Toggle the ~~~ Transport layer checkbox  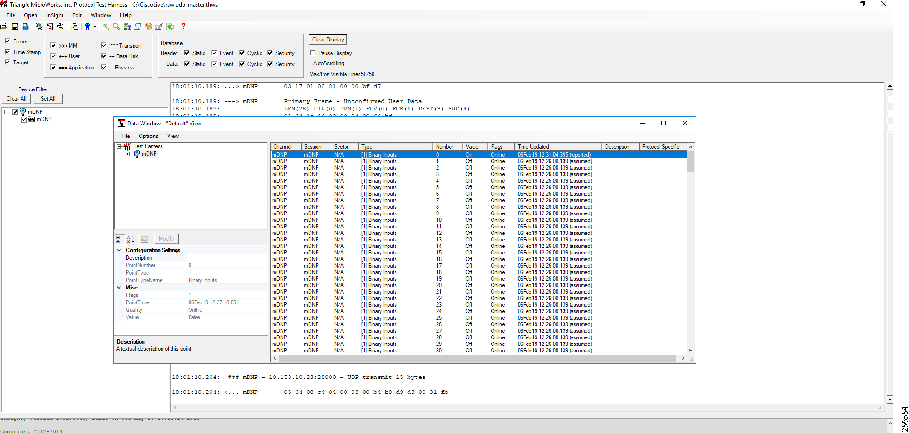point(104,45)
